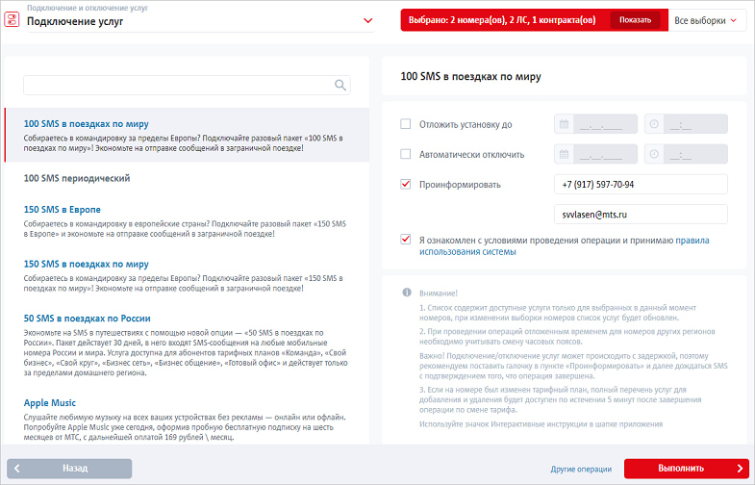Click the phone number field +7 (917) 597-70-94

click(x=641, y=184)
